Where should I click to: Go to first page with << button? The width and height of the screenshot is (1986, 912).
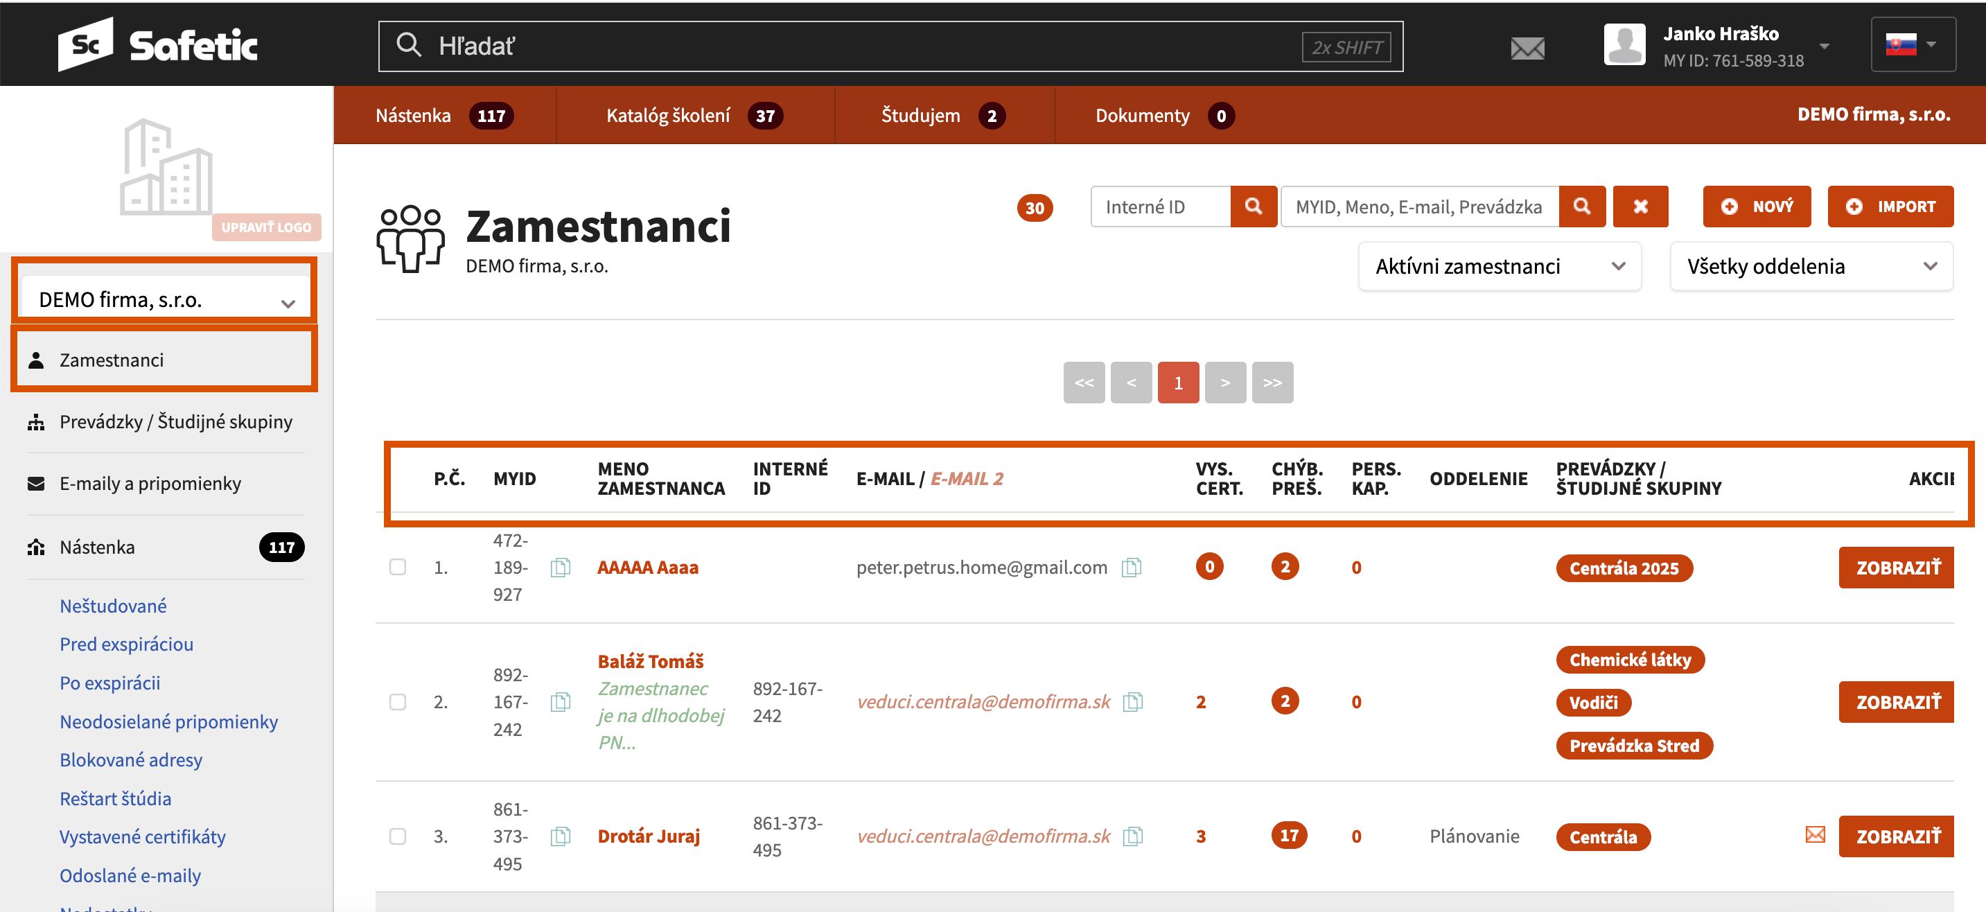coord(1084,383)
